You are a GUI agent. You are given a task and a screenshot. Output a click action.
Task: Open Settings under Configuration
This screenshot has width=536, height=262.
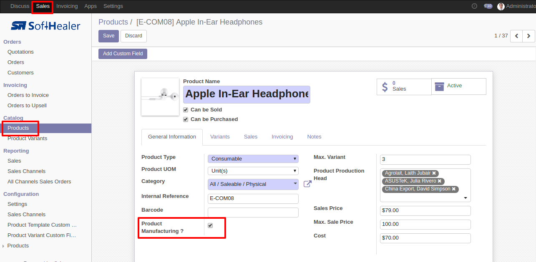click(17, 204)
